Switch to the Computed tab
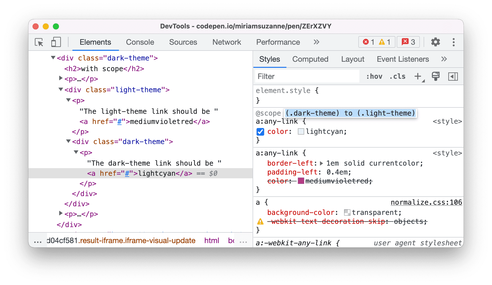The image size is (492, 285). [311, 59]
